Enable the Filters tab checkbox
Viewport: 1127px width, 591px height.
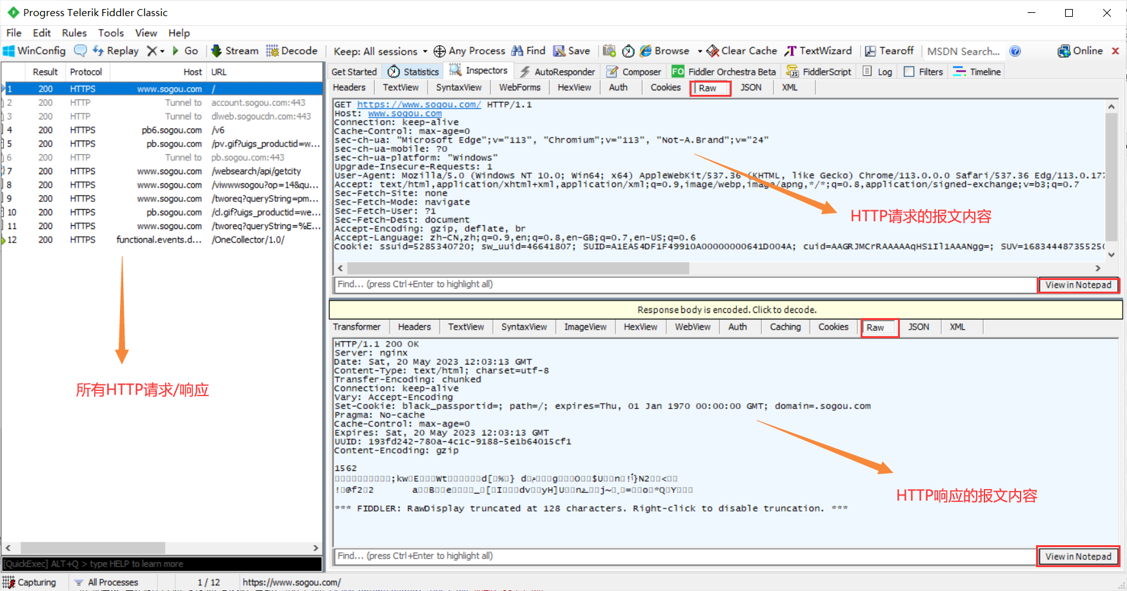909,72
